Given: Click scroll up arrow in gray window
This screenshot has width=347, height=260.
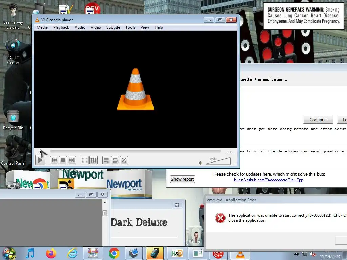Looking at the screenshot, I should pos(105,202).
